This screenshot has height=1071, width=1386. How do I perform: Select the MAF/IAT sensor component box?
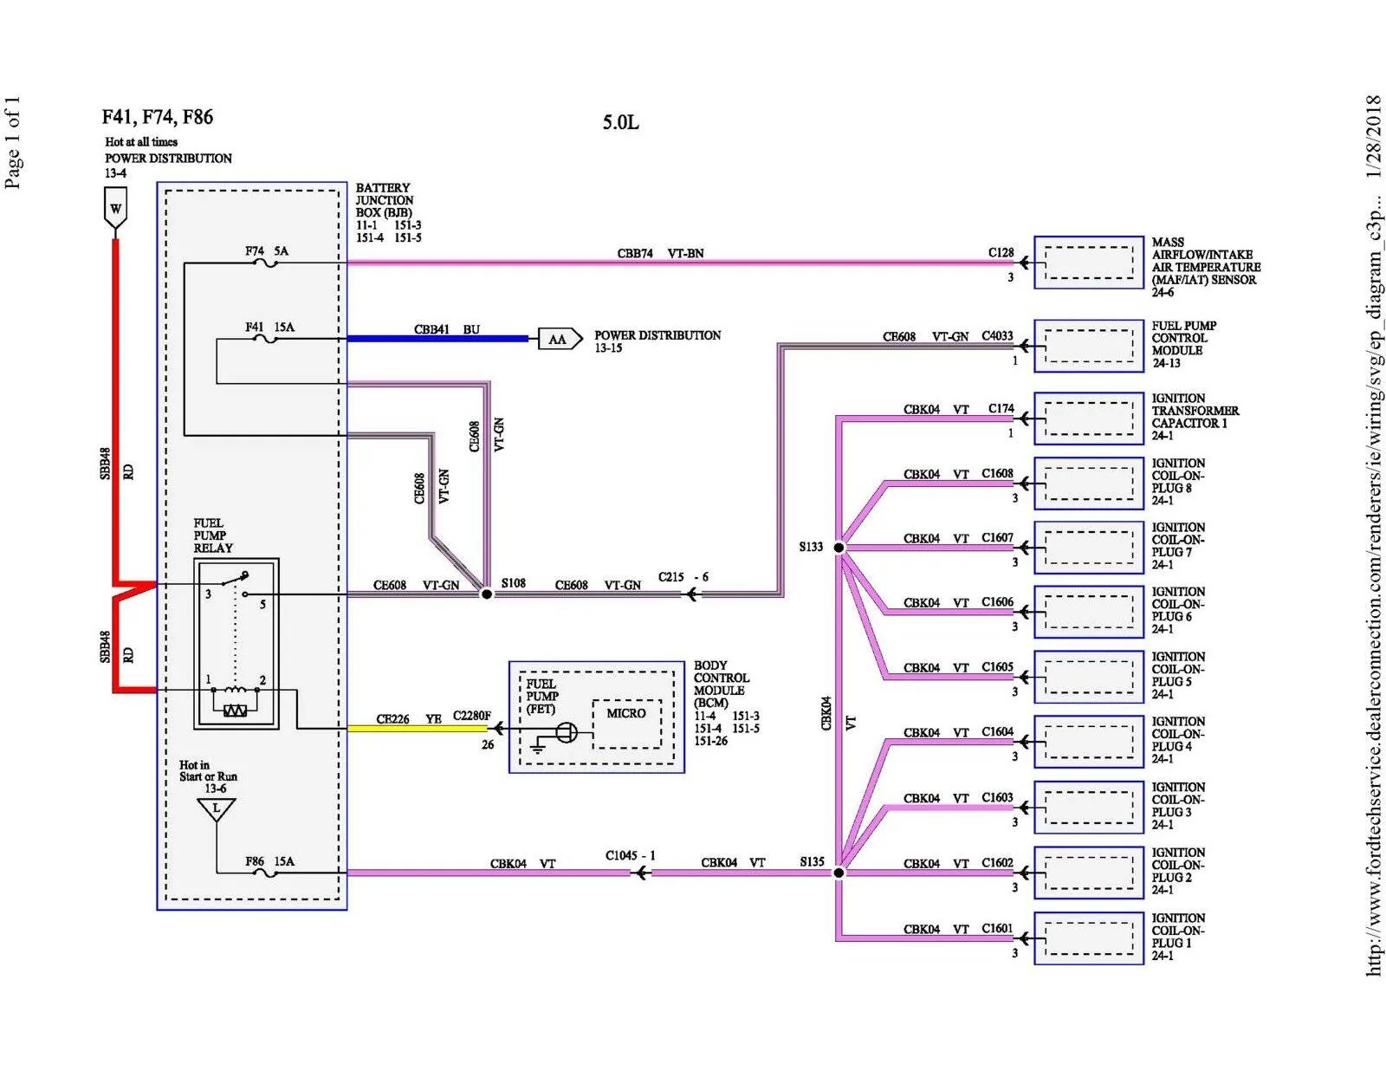pyautogui.click(x=1089, y=262)
